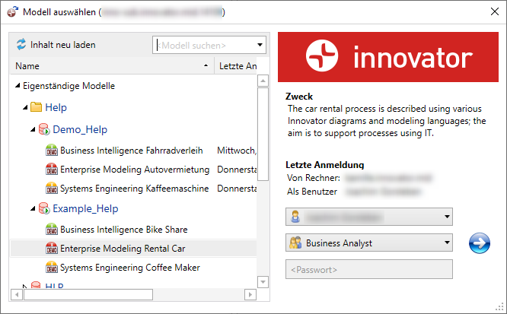This screenshot has width=507, height=314.
Task: Click the Business Intelligence Fahrradverleih model icon
Action: [52, 151]
